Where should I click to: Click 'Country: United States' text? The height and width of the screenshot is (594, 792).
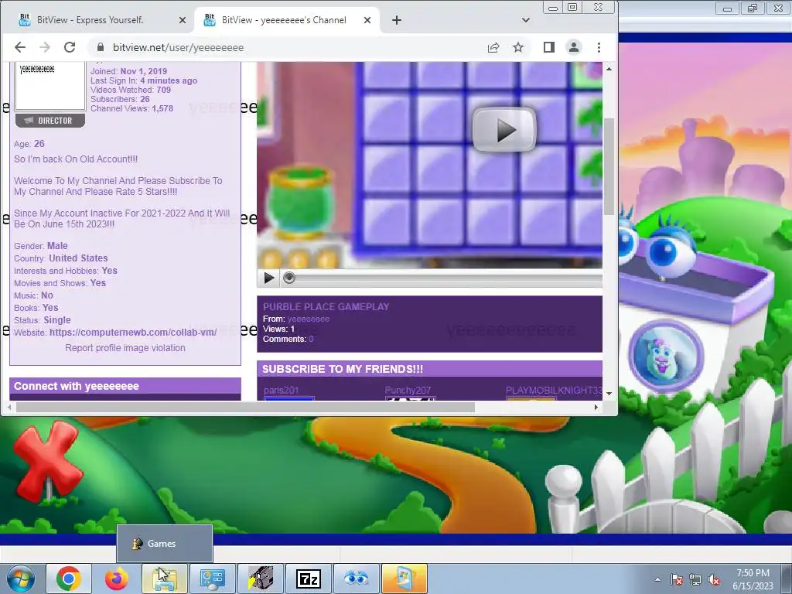click(60, 258)
